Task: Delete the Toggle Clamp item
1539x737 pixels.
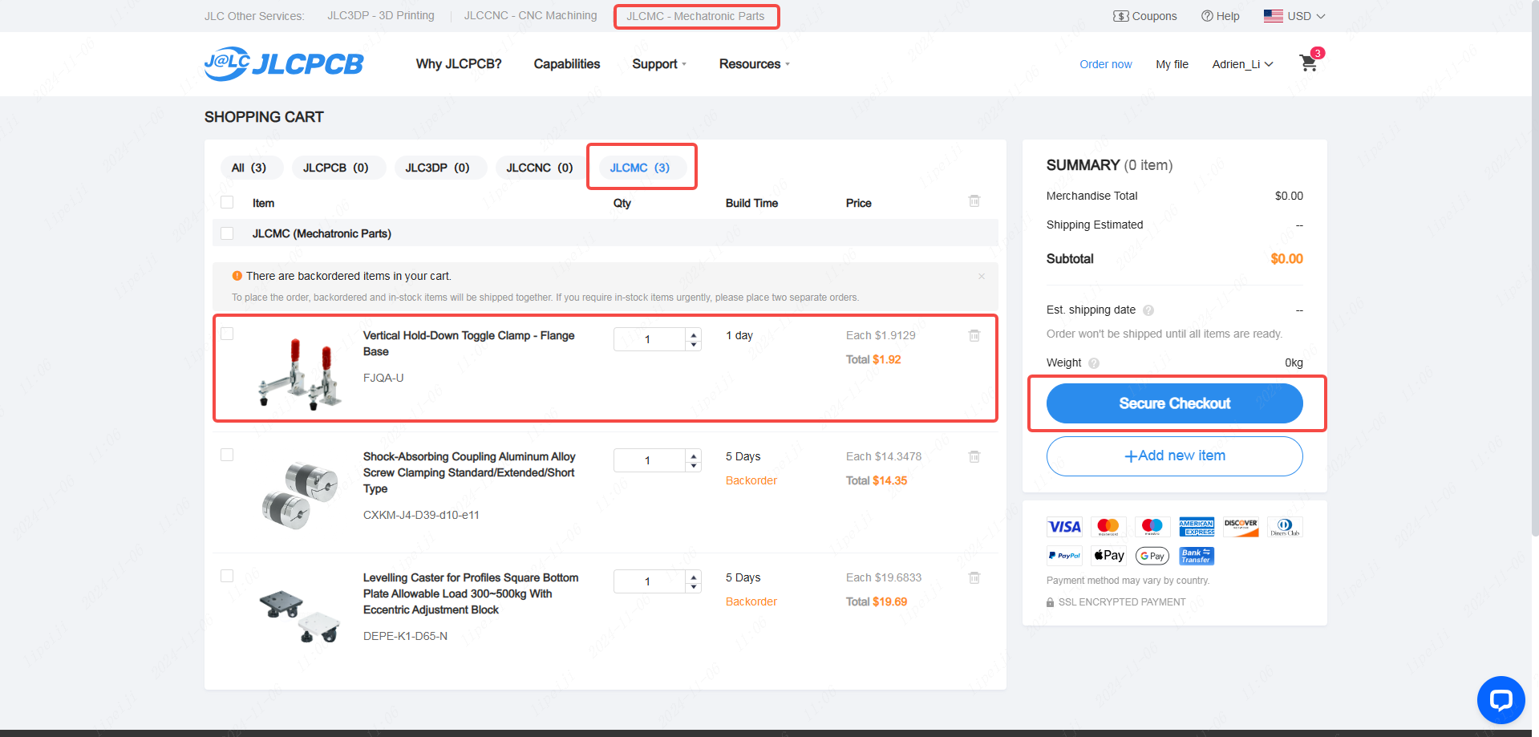Action: [x=974, y=335]
